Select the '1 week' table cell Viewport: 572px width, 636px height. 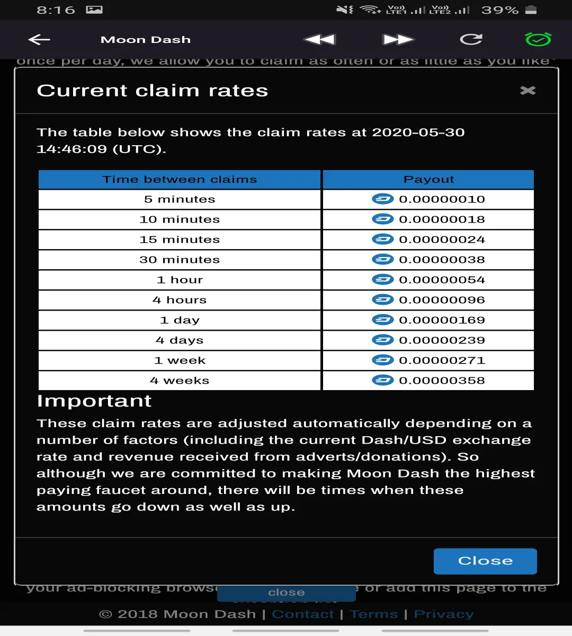click(x=180, y=360)
